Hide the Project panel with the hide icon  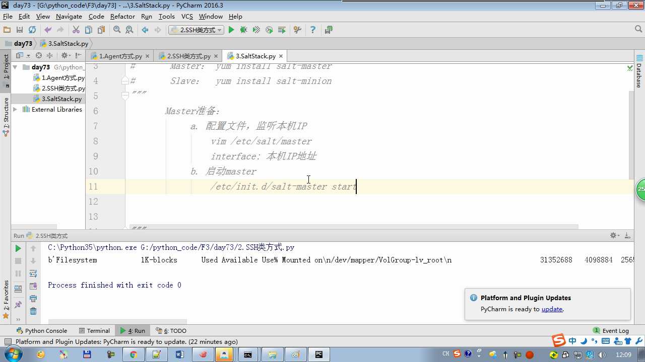(79, 56)
